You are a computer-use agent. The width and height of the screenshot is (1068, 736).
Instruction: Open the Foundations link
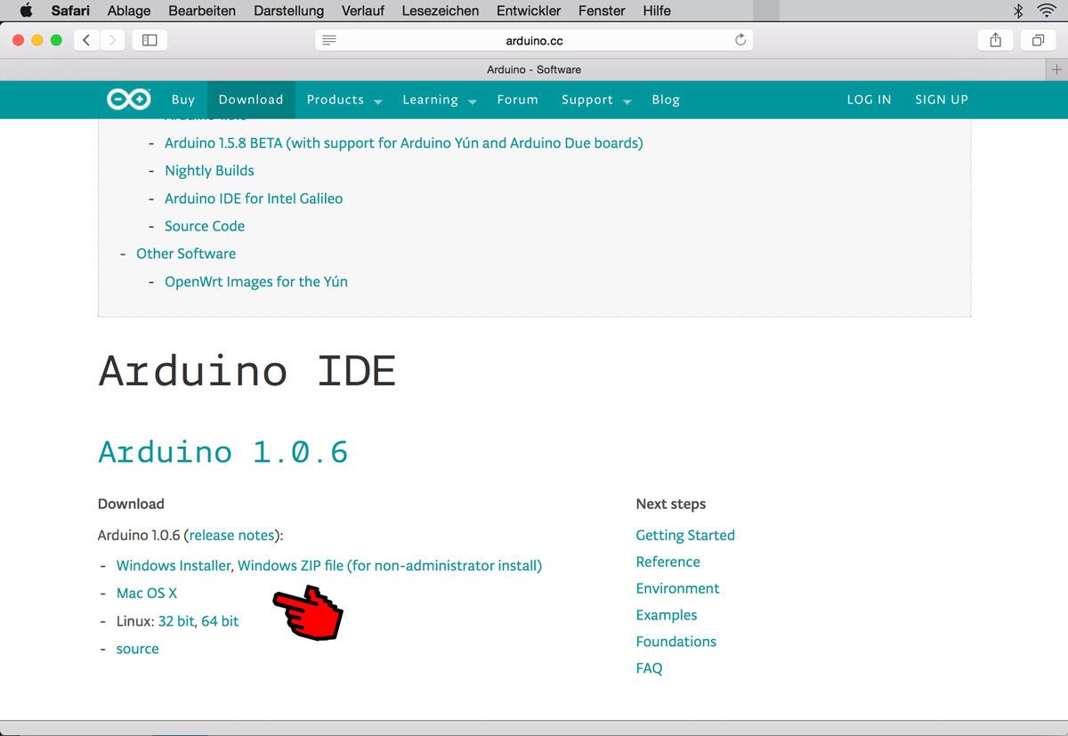click(x=676, y=642)
